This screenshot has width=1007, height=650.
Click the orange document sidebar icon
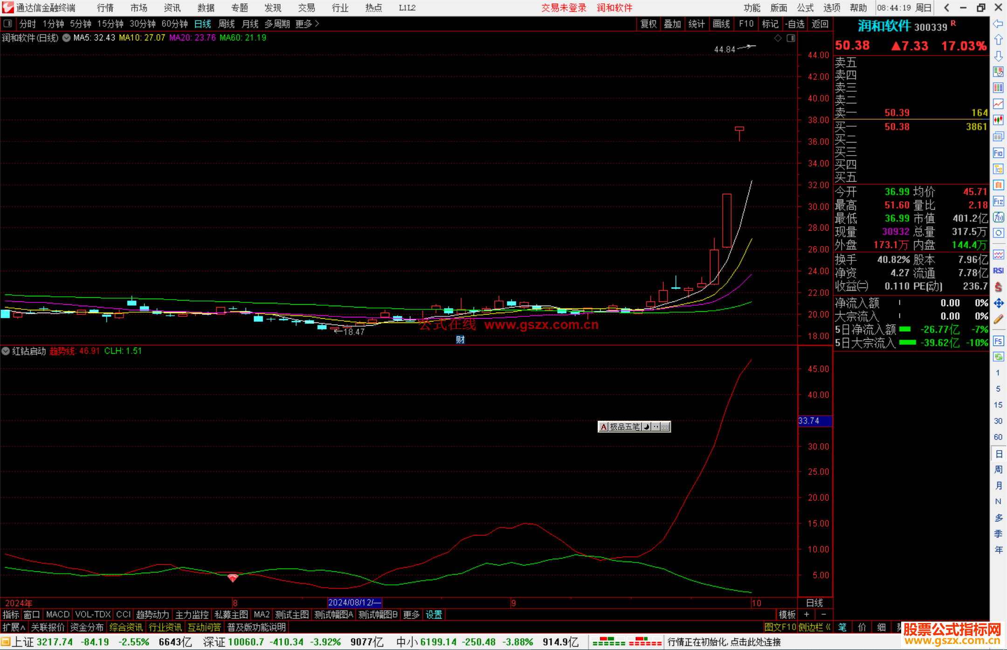998,185
